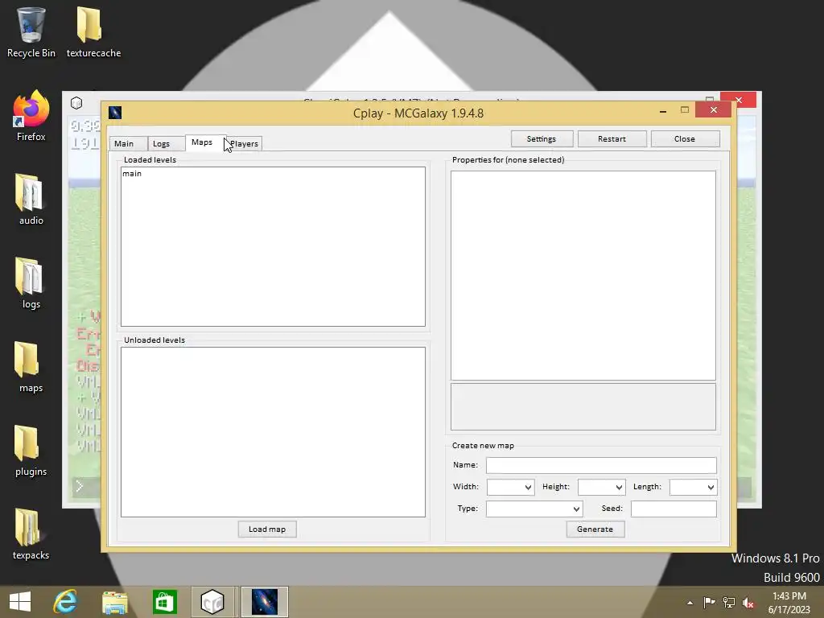The width and height of the screenshot is (824, 618).
Task: Click the Generate map button
Action: (x=595, y=529)
